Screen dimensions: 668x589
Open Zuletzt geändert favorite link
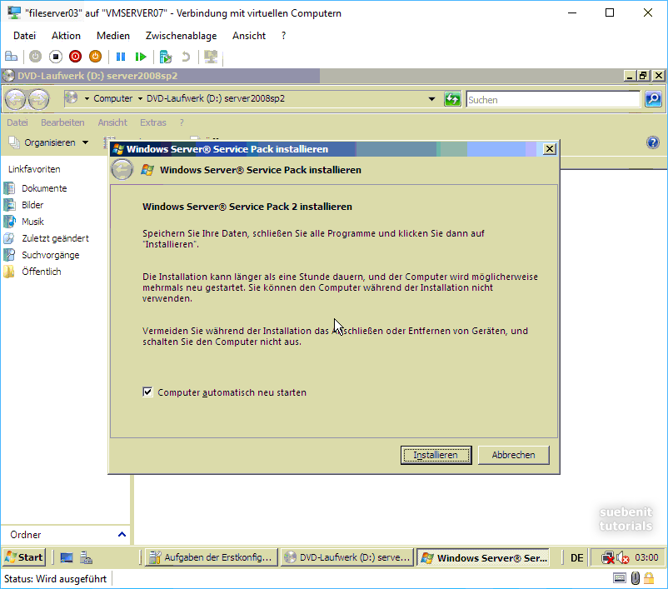pos(55,238)
